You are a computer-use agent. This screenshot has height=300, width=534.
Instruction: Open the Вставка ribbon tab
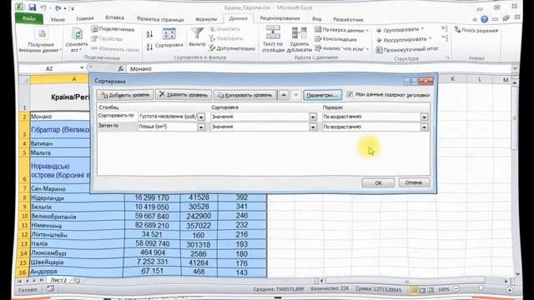(114, 17)
